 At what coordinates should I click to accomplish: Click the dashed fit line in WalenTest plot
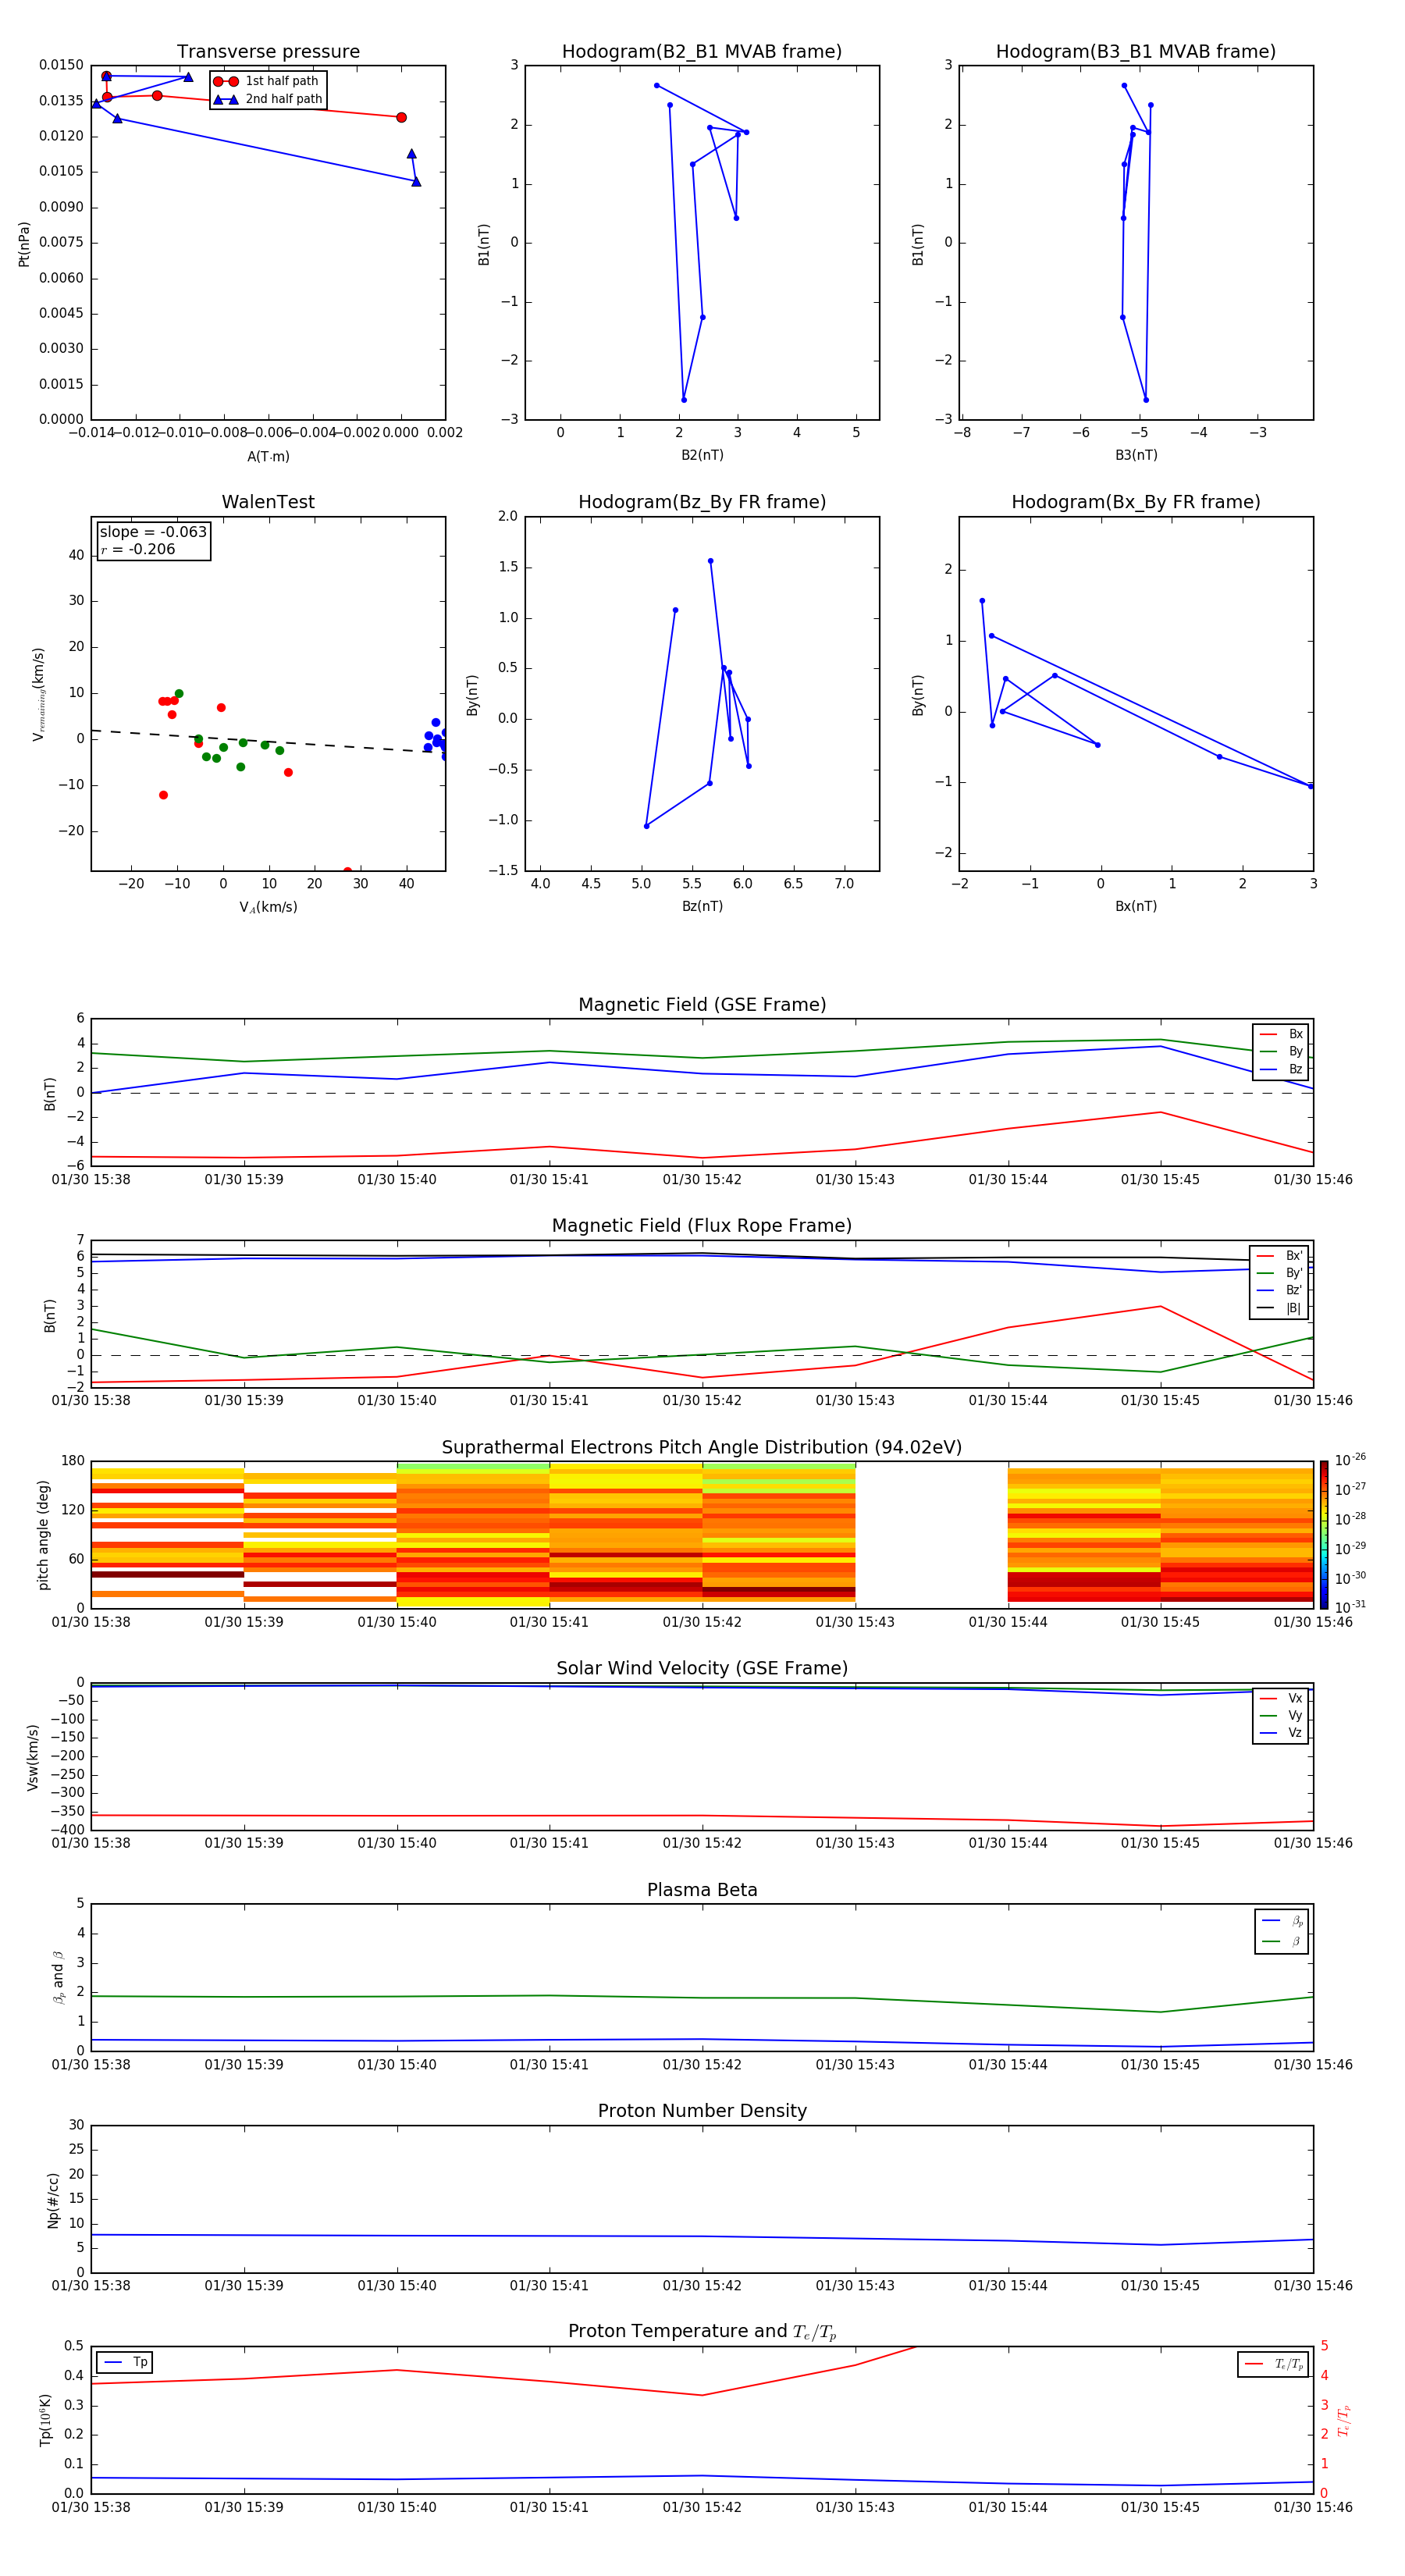click(x=268, y=741)
